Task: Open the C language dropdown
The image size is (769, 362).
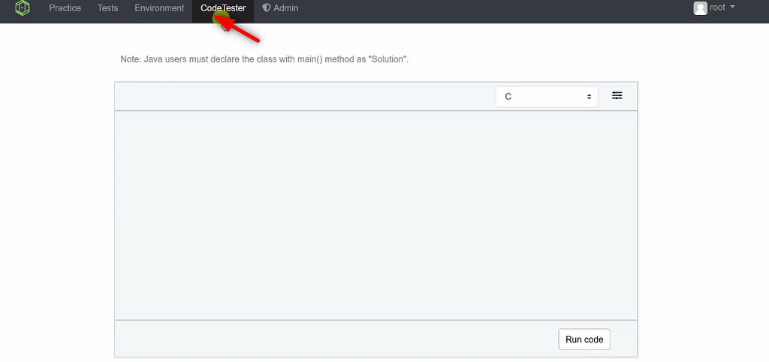Action: 546,97
